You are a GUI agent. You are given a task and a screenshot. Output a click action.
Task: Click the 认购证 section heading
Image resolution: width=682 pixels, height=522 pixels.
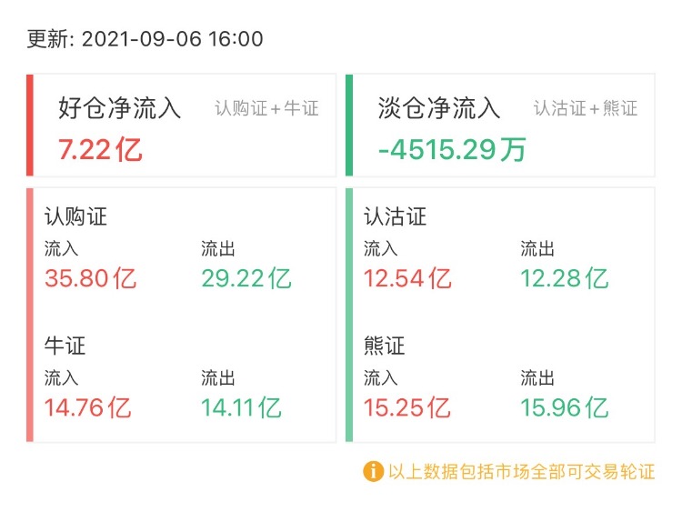click(76, 216)
